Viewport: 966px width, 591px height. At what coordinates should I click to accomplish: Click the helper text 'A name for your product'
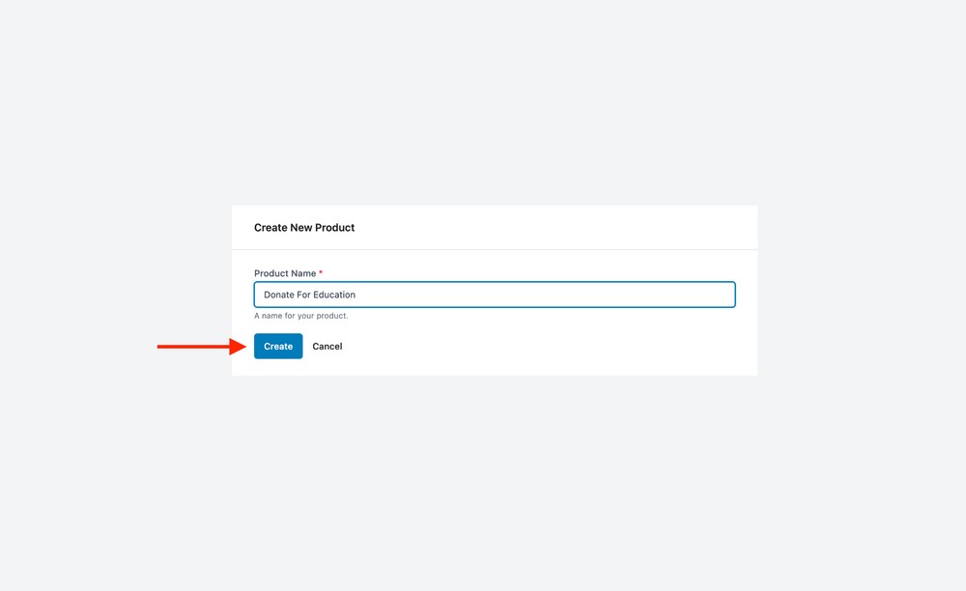point(302,315)
